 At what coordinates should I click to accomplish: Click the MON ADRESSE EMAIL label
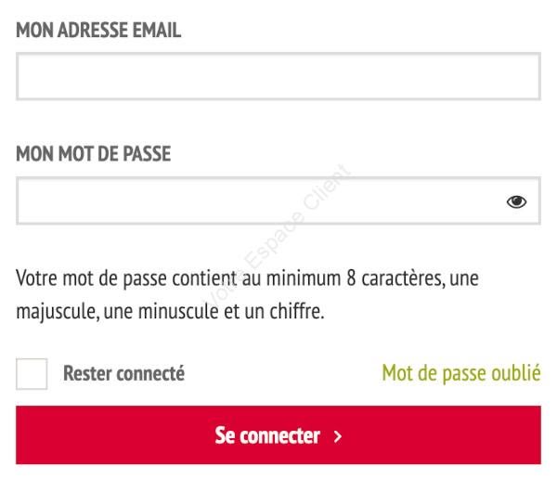(x=98, y=30)
